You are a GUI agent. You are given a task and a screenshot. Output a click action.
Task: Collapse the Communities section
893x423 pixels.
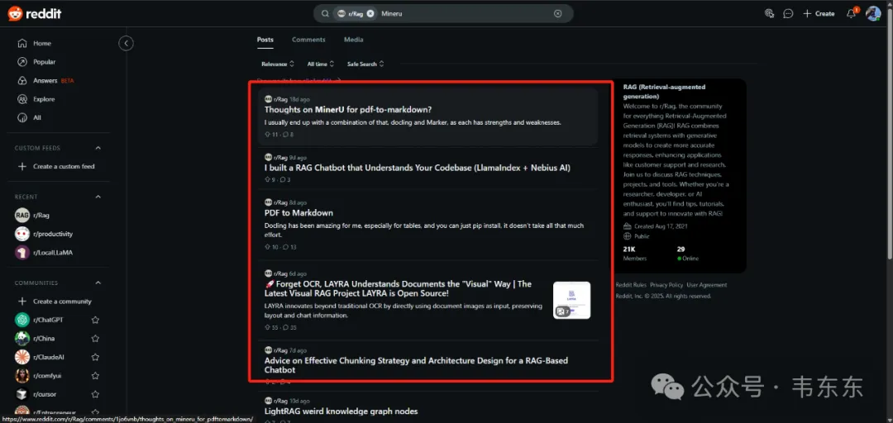click(x=98, y=283)
